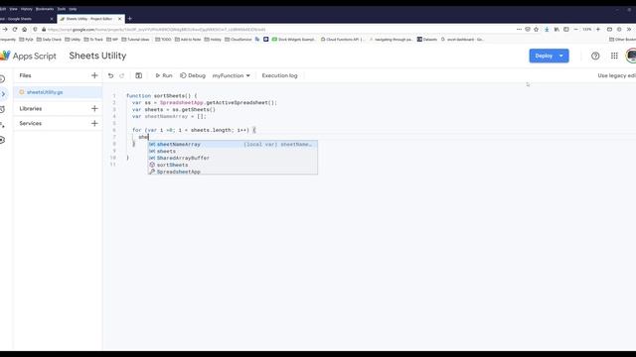This screenshot has height=357, width=636.
Task: Choose SharedArrayBuffer from the autocomplete list
Action: click(x=233, y=158)
